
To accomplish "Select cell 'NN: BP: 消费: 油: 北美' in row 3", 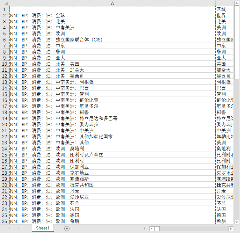I will click(112, 21).
